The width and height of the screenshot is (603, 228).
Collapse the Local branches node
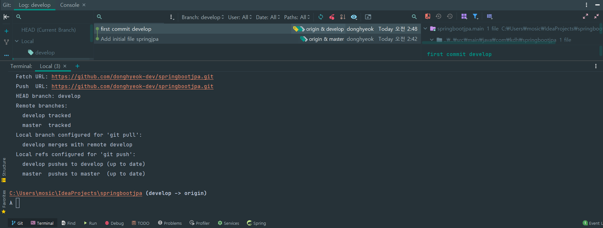[x=17, y=41]
